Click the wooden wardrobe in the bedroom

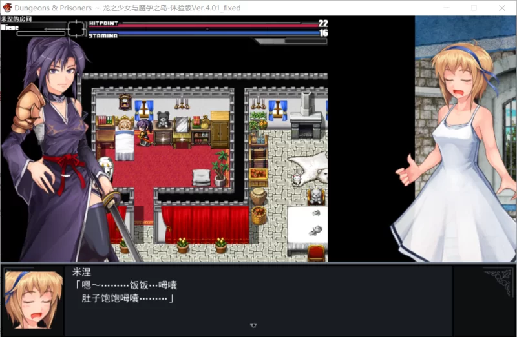pyautogui.click(x=220, y=130)
